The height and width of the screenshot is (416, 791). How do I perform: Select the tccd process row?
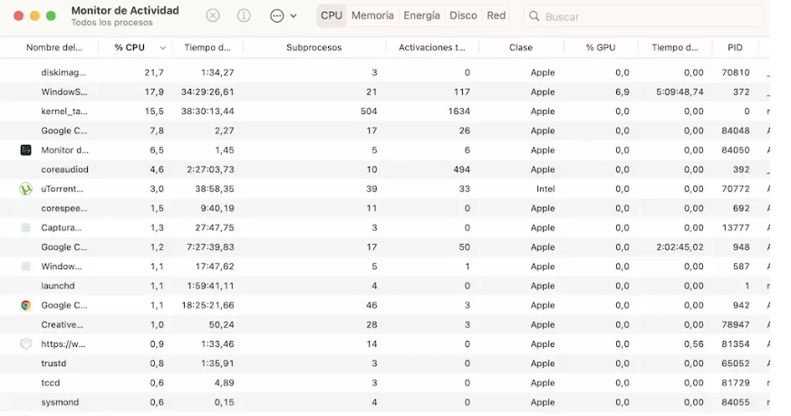point(385,382)
